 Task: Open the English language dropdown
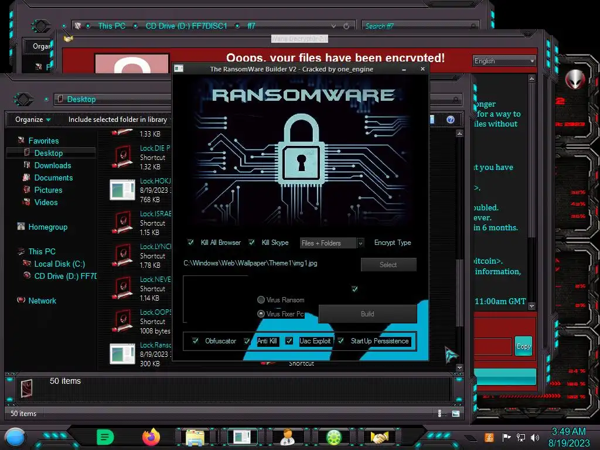click(x=504, y=61)
